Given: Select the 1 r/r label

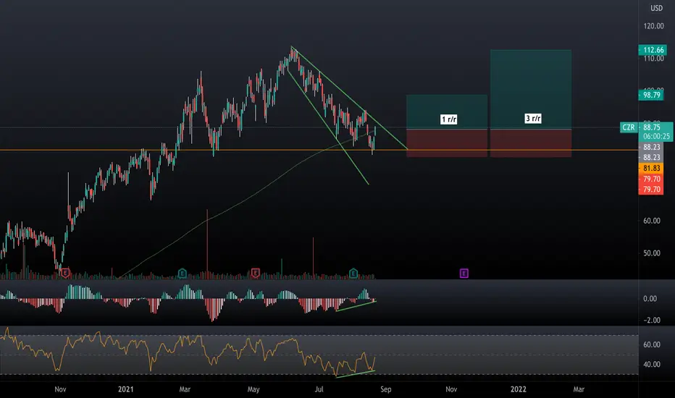Looking at the screenshot, I should click(x=448, y=119).
